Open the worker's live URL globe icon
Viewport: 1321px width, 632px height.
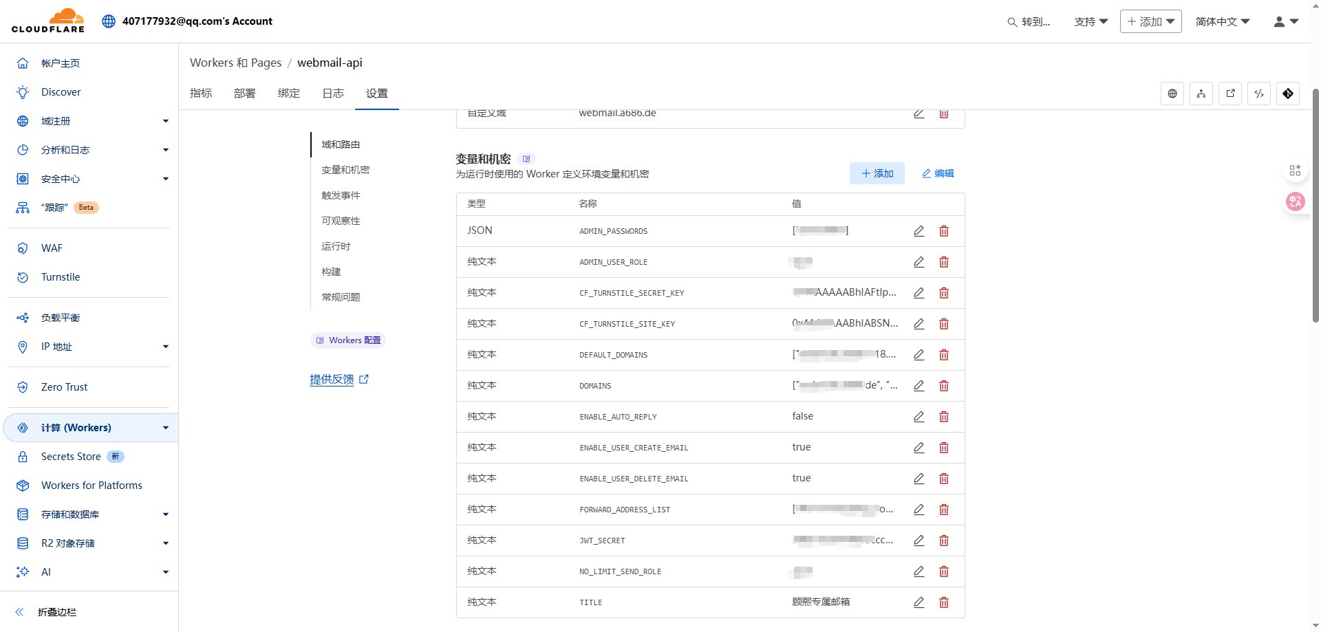(x=1172, y=94)
